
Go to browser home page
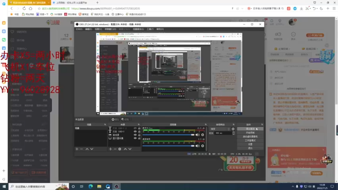point(30,8)
